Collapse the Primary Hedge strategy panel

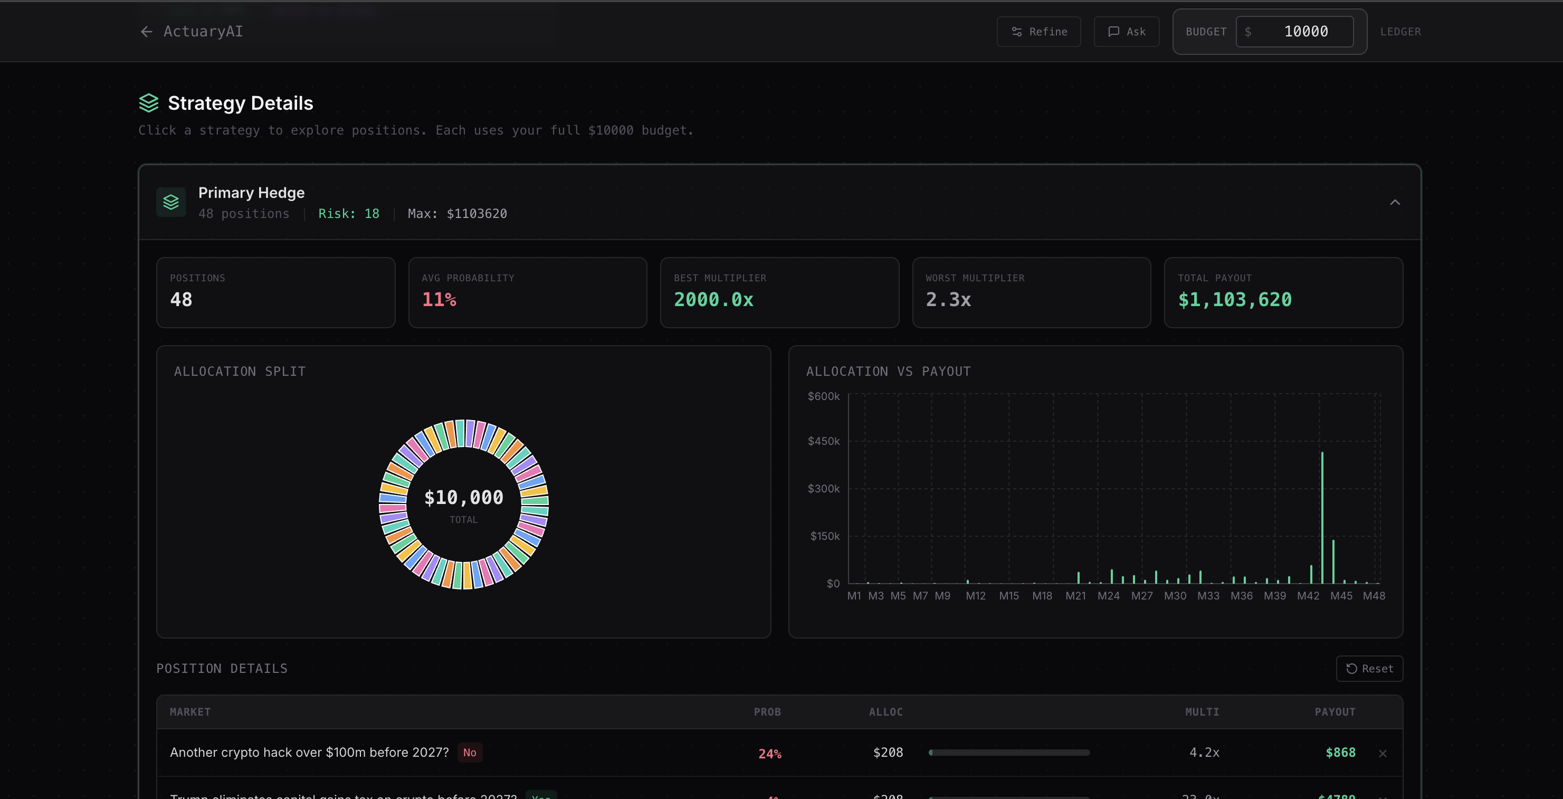[1395, 203]
